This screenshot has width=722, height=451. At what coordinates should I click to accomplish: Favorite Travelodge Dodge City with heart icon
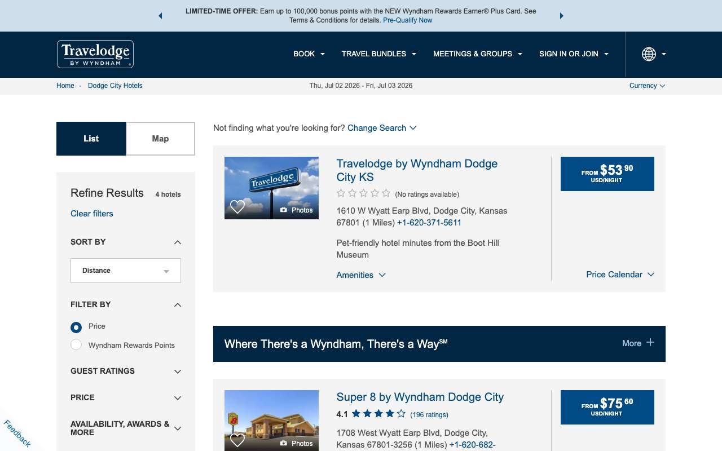[237, 207]
